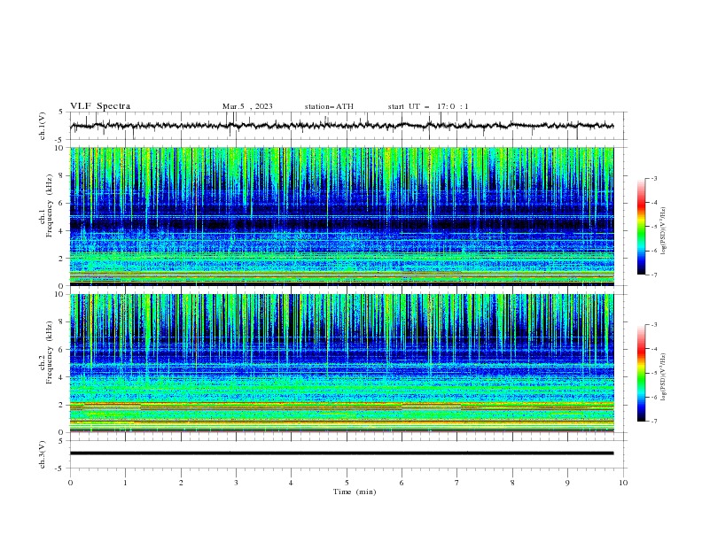Image resolution: width=702 pixels, height=542 pixels.
Task: Click inside the ch.2 spectrogram panel
Action: tap(341, 363)
